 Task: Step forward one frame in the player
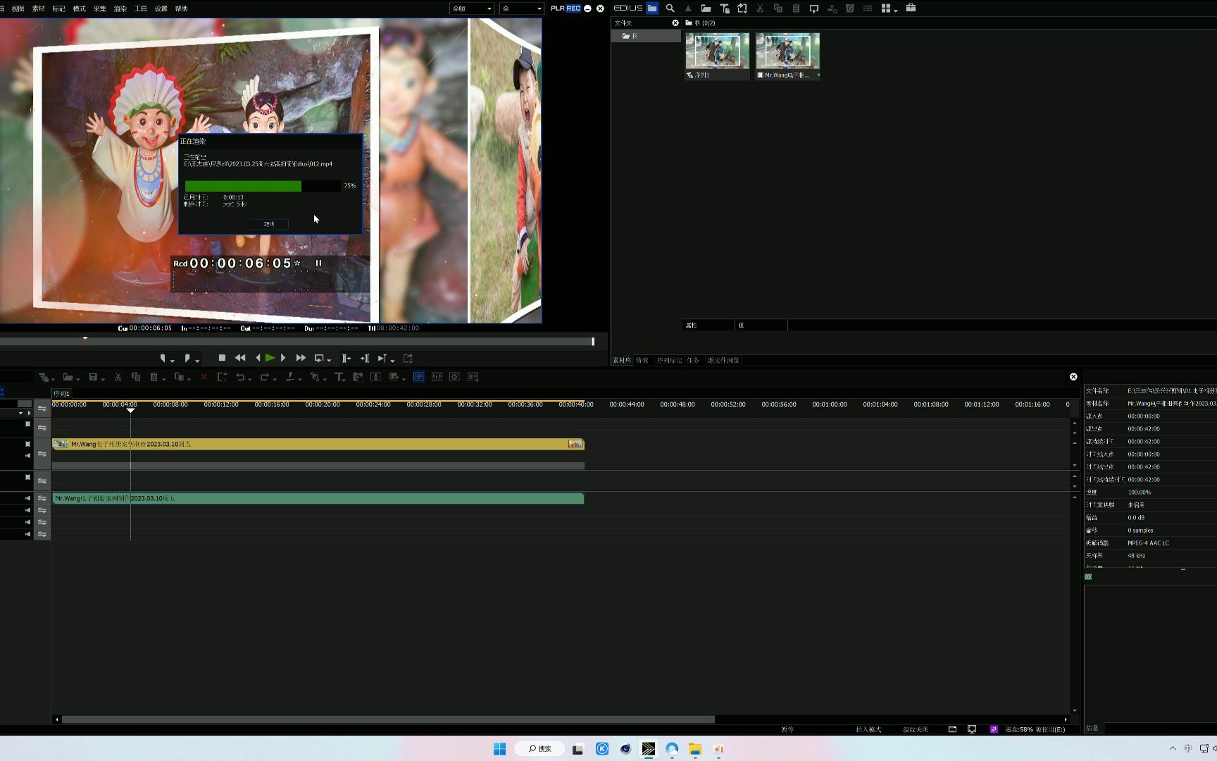tap(283, 358)
